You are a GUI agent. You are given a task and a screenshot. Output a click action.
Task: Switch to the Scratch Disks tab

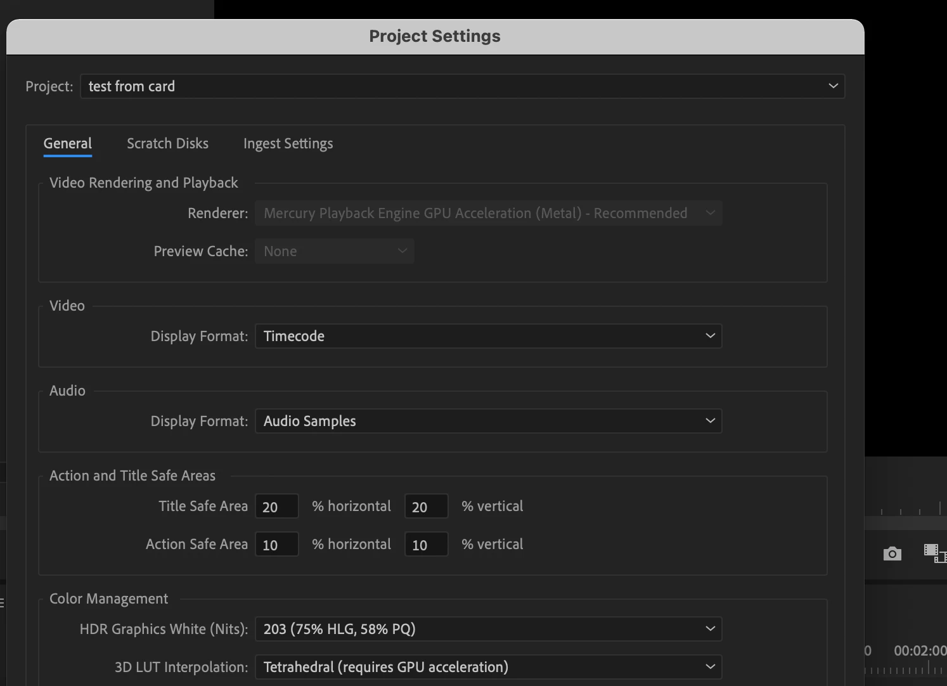pyautogui.click(x=167, y=143)
